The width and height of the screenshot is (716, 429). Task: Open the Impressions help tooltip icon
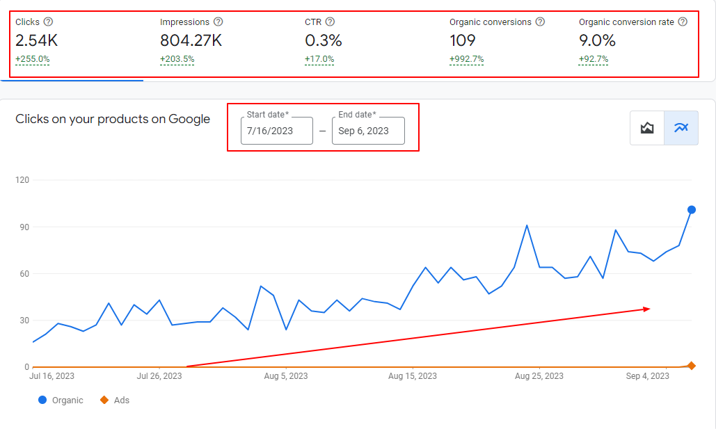point(218,22)
